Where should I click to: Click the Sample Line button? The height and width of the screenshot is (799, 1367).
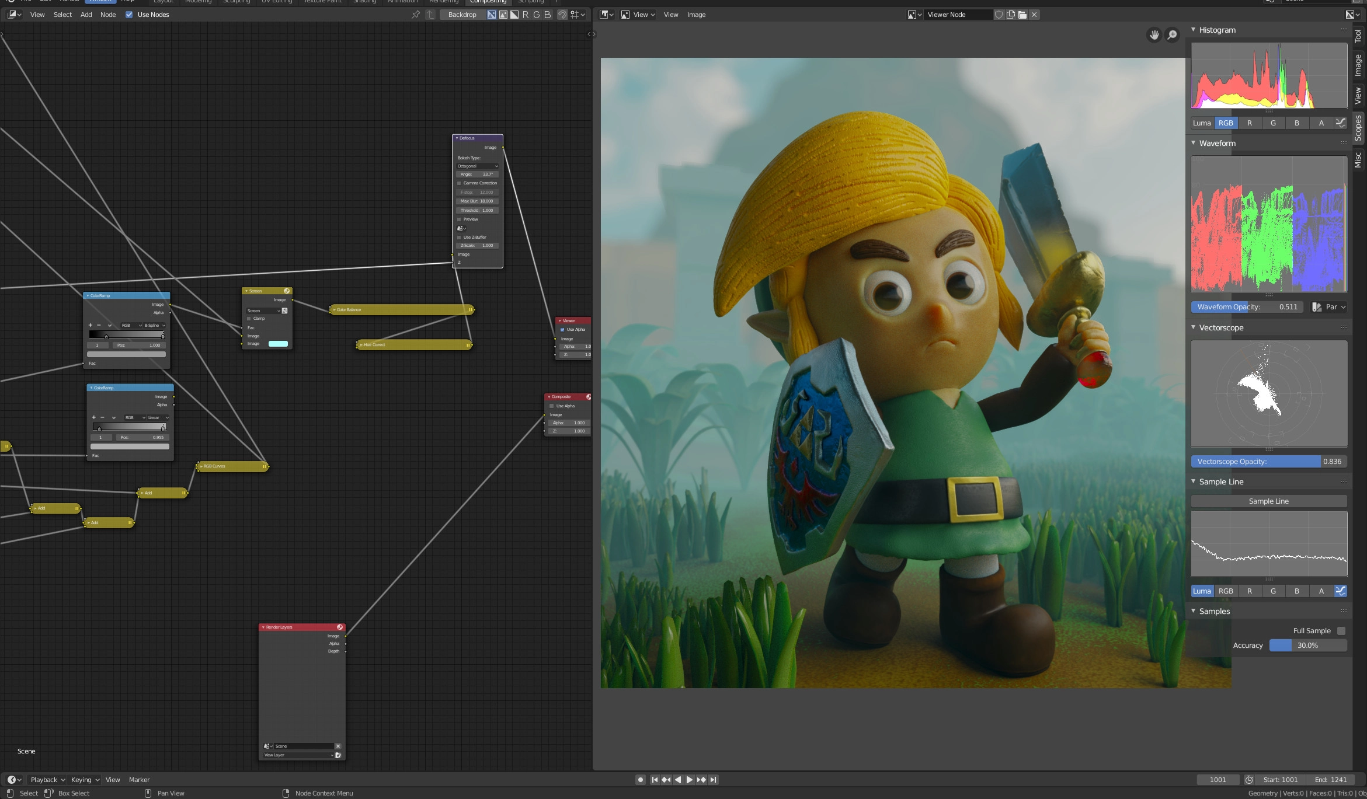click(x=1268, y=501)
